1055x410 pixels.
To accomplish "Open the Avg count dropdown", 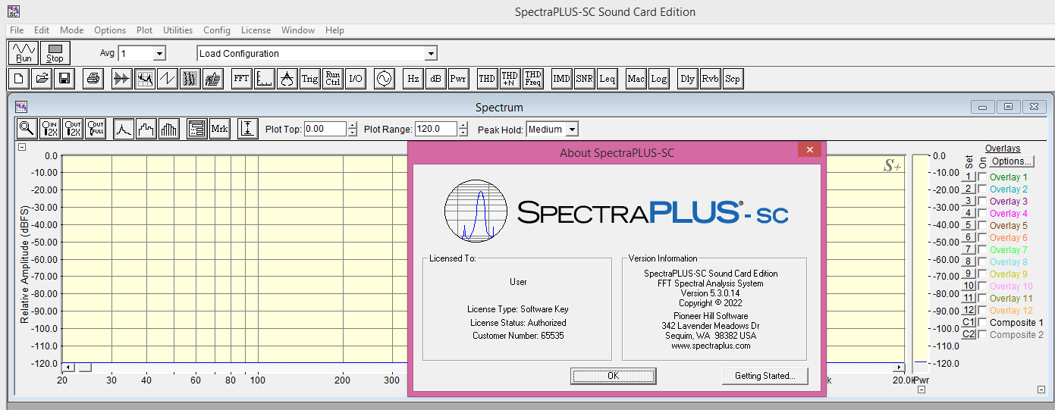I will click(x=159, y=53).
